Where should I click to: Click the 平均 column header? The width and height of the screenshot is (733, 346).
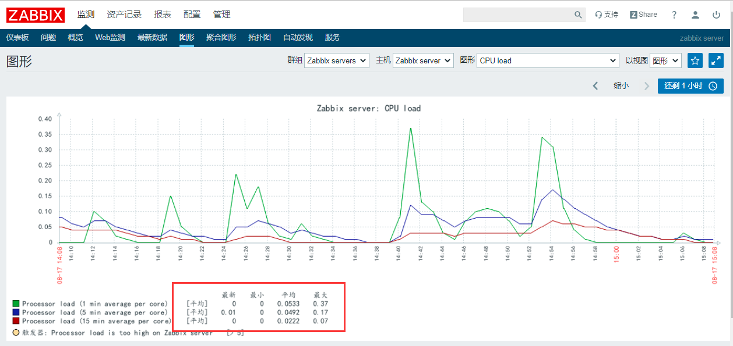coord(289,295)
